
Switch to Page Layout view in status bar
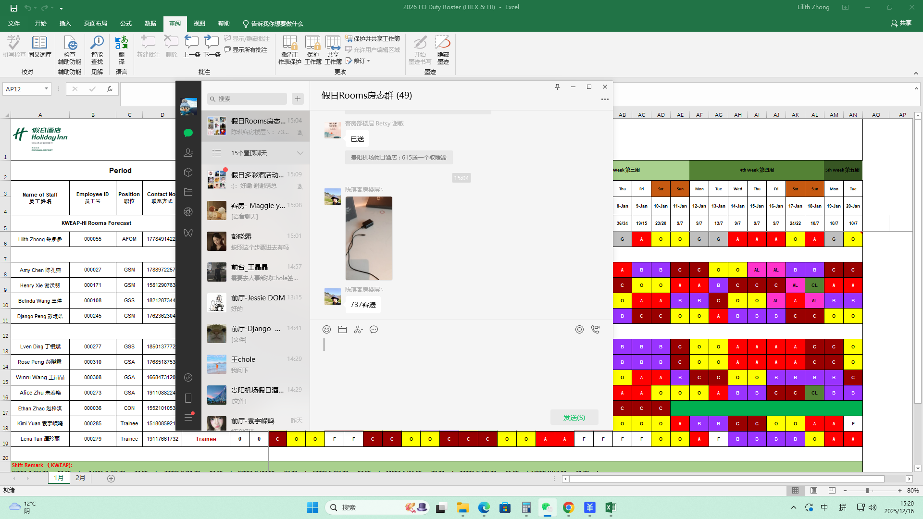813,491
